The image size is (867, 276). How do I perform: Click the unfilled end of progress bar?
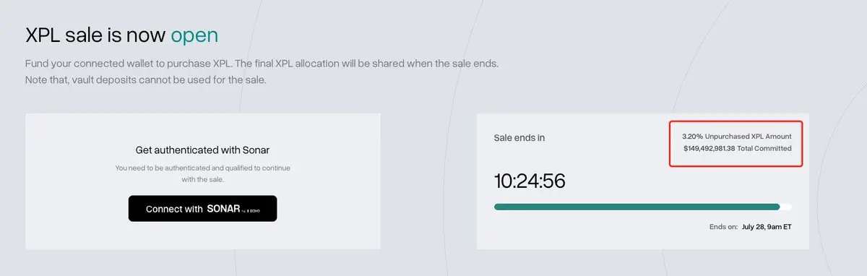786,207
